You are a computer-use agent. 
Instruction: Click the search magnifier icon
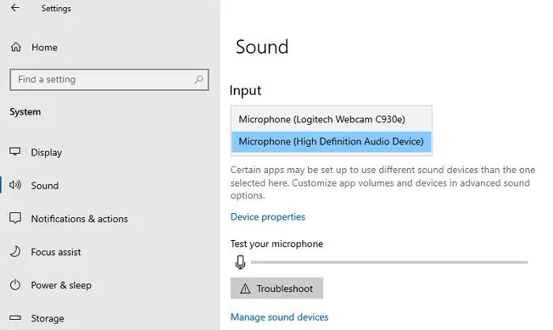[198, 80]
